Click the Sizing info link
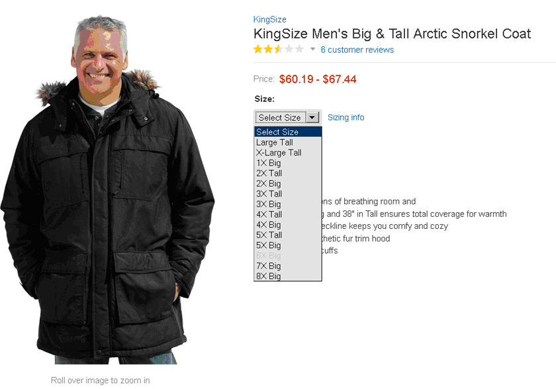The width and height of the screenshot is (556, 389). (x=346, y=118)
